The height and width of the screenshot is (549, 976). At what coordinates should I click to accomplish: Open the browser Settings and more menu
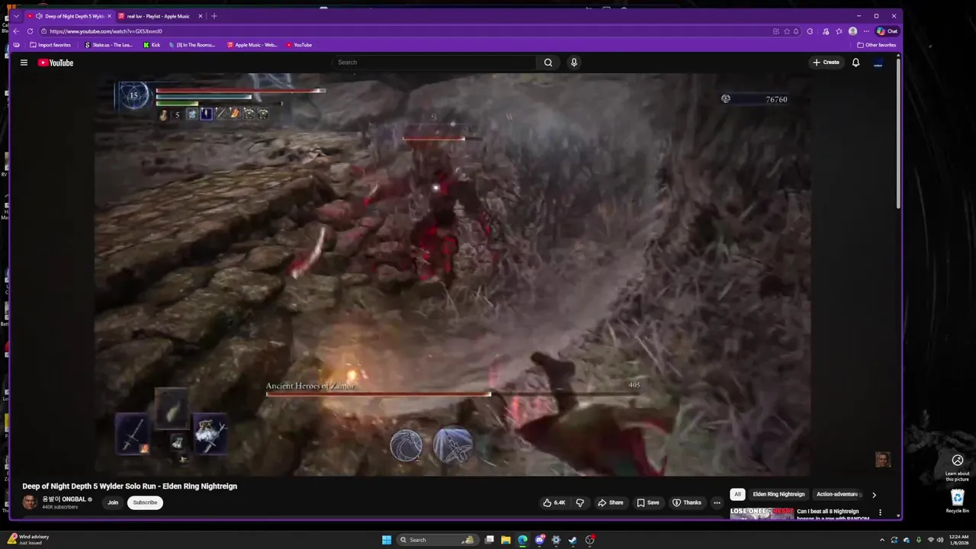point(866,31)
